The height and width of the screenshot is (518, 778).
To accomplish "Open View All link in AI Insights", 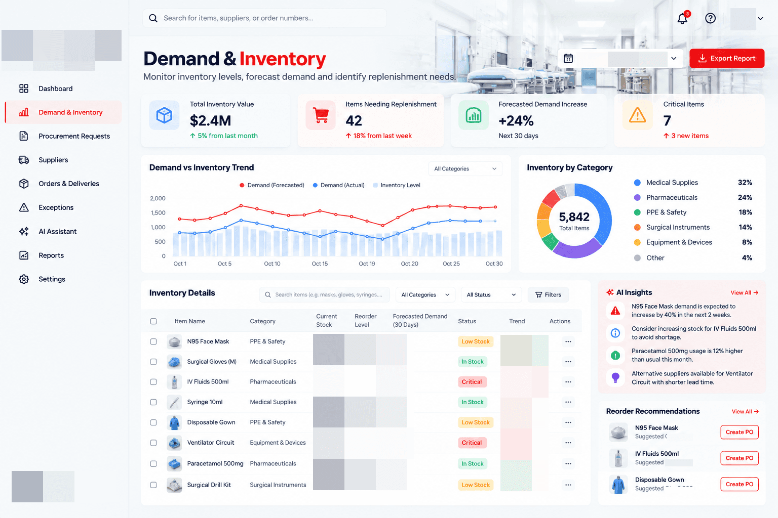I will pos(744,293).
